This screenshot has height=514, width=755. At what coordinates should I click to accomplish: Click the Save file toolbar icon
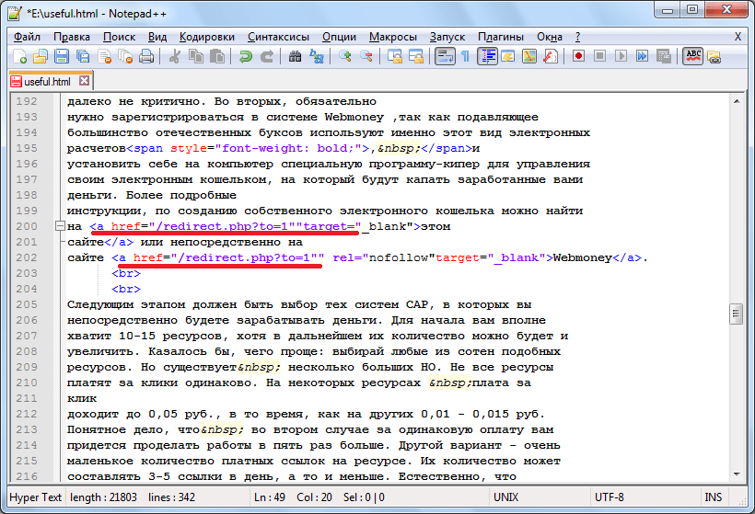point(60,57)
